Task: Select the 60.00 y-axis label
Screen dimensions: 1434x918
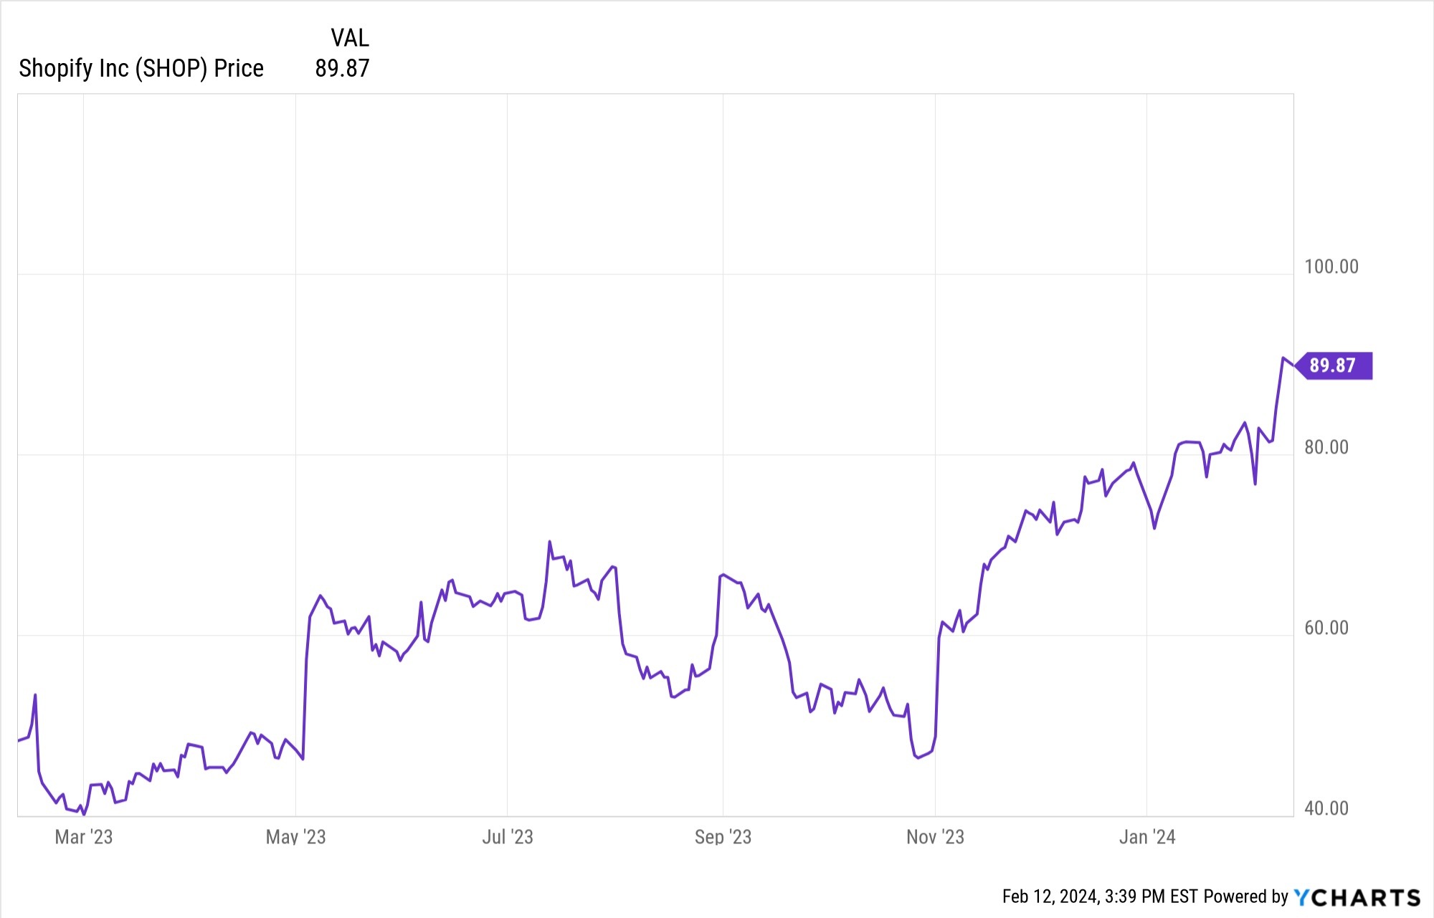Action: tap(1326, 628)
